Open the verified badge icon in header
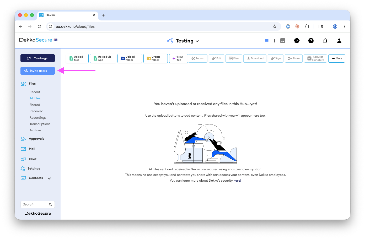Viewport: 365px width, 239px height. 297,41
